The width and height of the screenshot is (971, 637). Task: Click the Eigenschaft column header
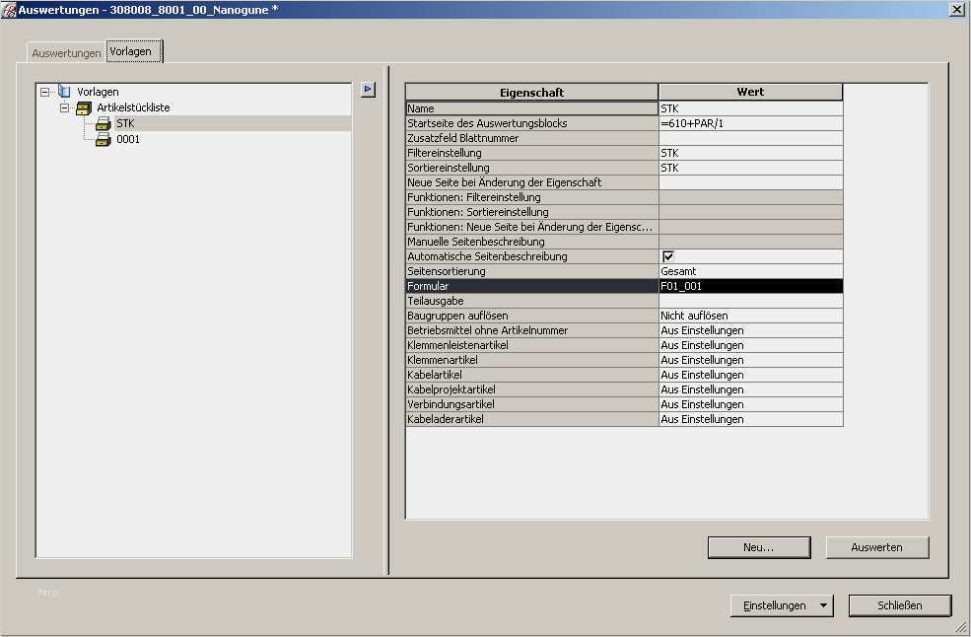point(531,93)
